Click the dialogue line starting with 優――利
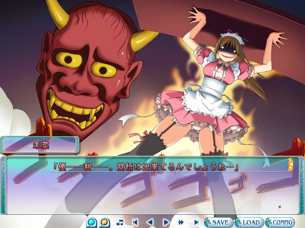The height and width of the screenshot is (228, 305). coord(146,166)
